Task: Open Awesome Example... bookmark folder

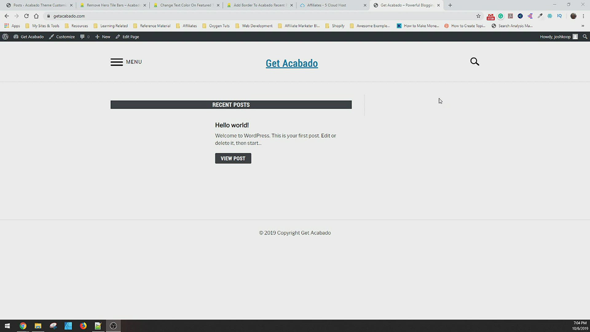Action: click(x=370, y=26)
